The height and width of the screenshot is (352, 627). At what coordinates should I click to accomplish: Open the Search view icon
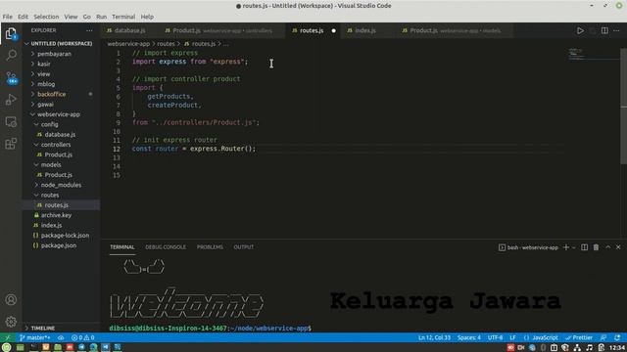point(11,55)
